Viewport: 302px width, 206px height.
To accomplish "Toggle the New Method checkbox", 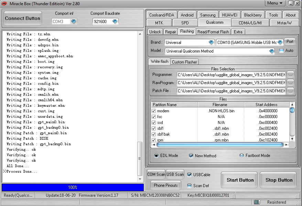I will pyautogui.click(x=191, y=156).
